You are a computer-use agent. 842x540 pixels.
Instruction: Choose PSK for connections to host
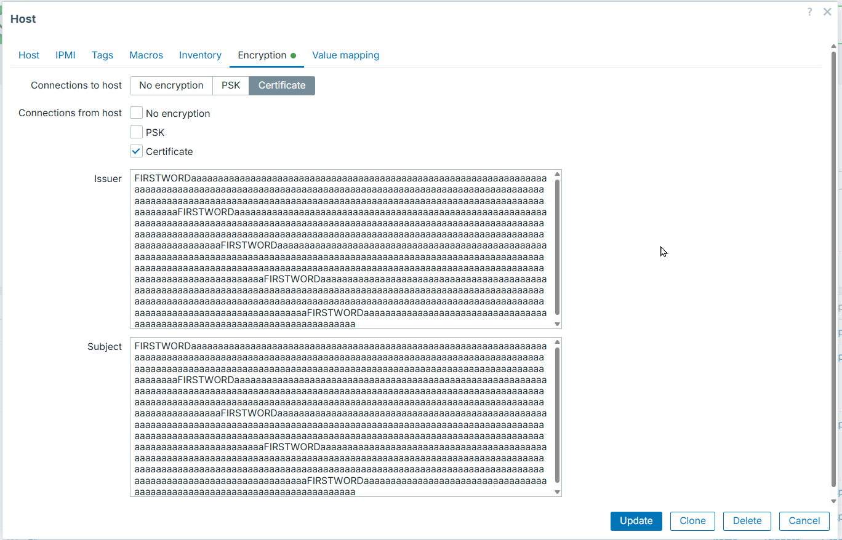pyautogui.click(x=231, y=85)
